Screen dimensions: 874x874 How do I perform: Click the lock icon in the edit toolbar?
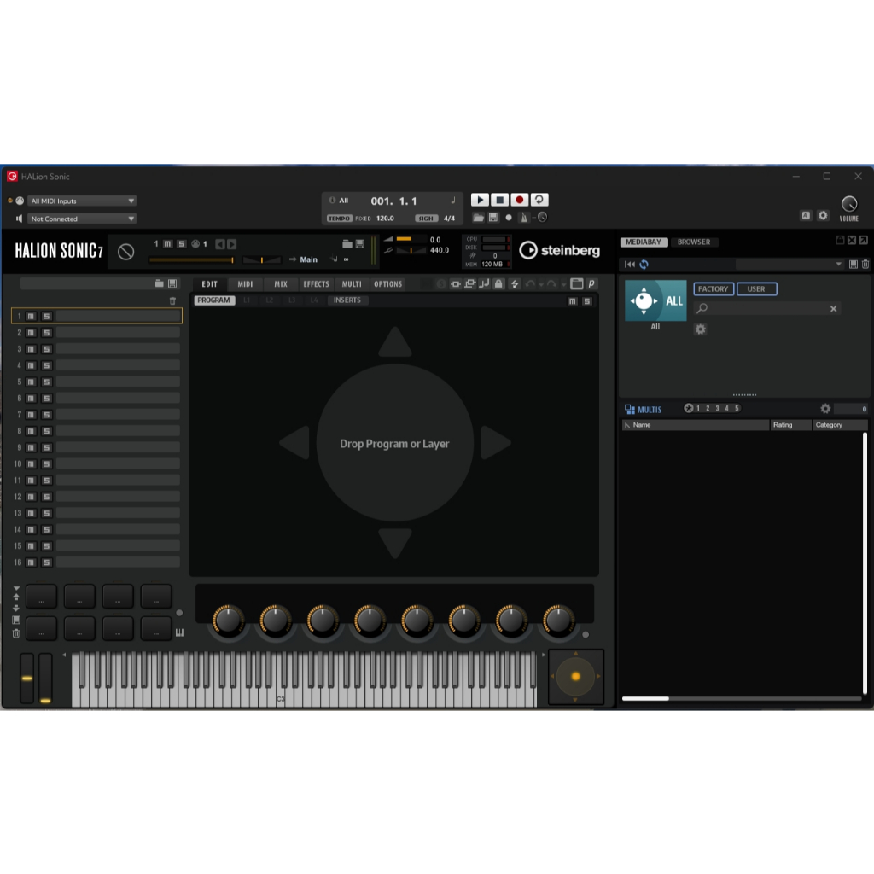pyautogui.click(x=498, y=283)
